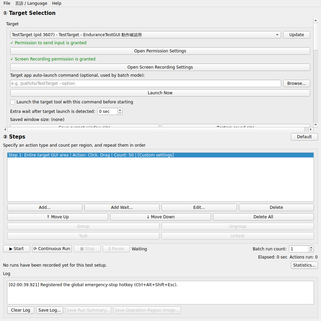Click the Move Up button
This screenshot has width=321, height=321.
57,217
